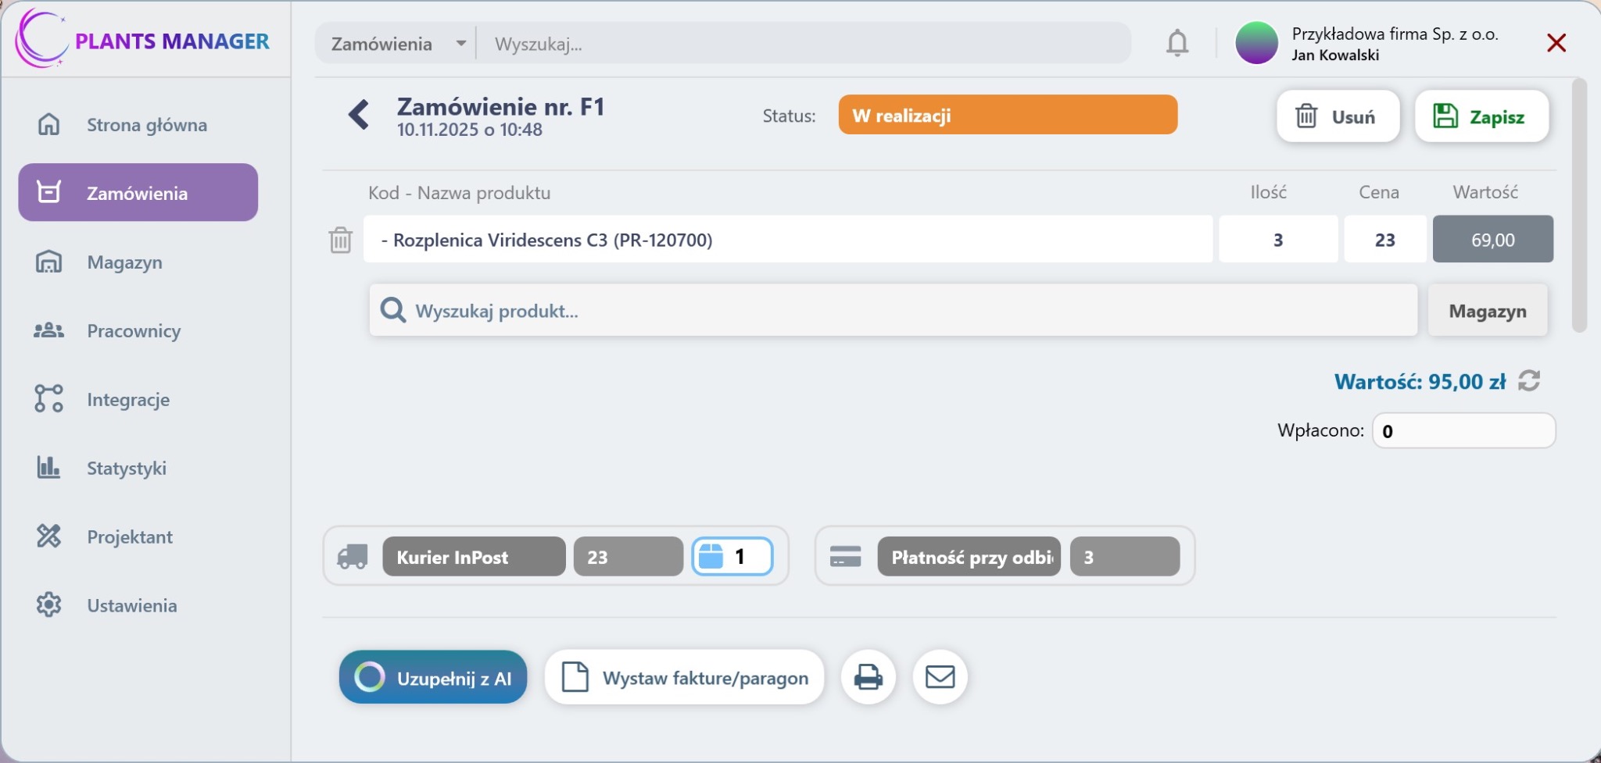The width and height of the screenshot is (1601, 763).
Task: Click the Plants Manager logo
Action: click(143, 41)
